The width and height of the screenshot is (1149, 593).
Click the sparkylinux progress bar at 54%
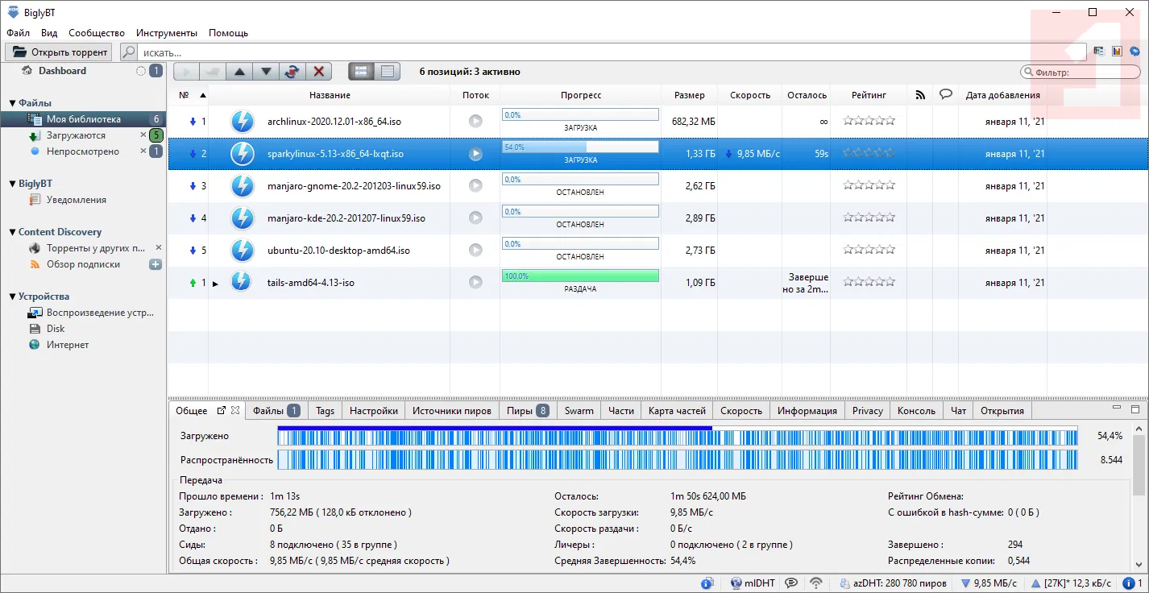579,147
